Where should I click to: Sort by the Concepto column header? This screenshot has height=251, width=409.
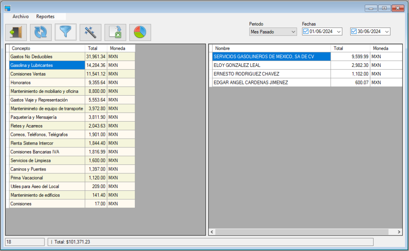pos(47,48)
